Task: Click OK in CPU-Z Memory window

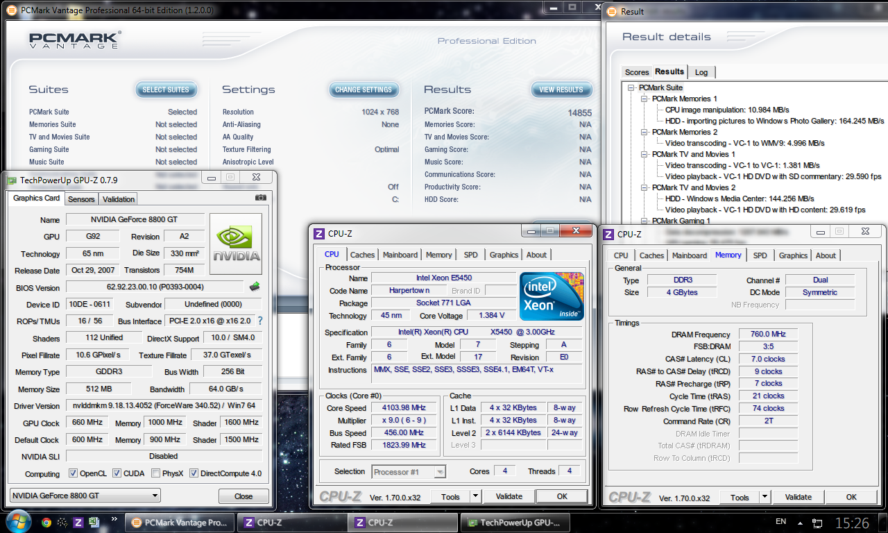Action: [851, 497]
